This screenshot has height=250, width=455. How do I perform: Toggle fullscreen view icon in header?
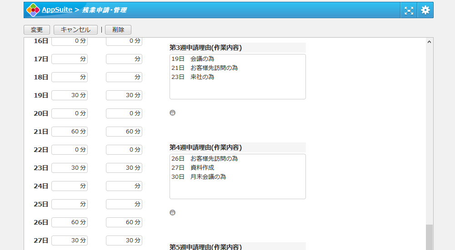click(409, 10)
